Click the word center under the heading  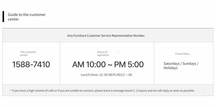tap(13, 19)
